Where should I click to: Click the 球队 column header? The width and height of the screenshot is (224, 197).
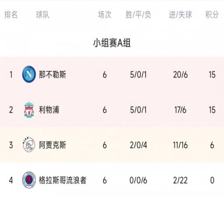(43, 15)
